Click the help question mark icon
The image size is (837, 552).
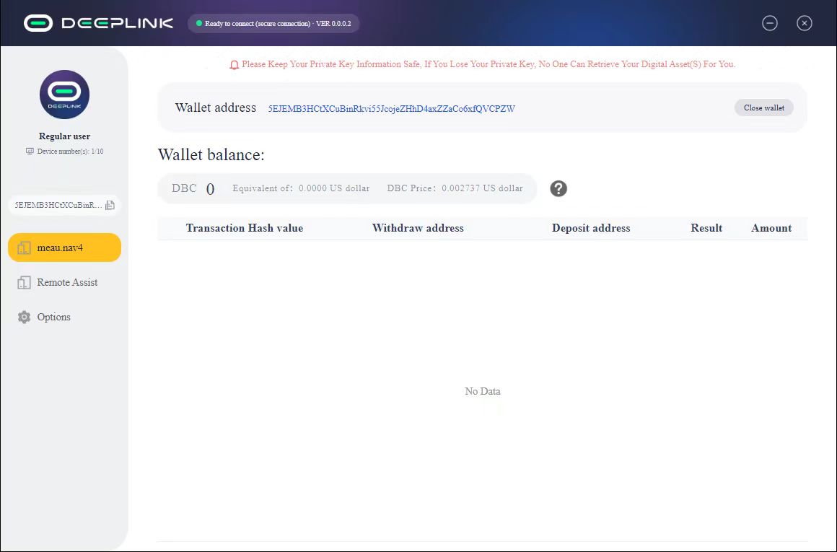tap(558, 188)
